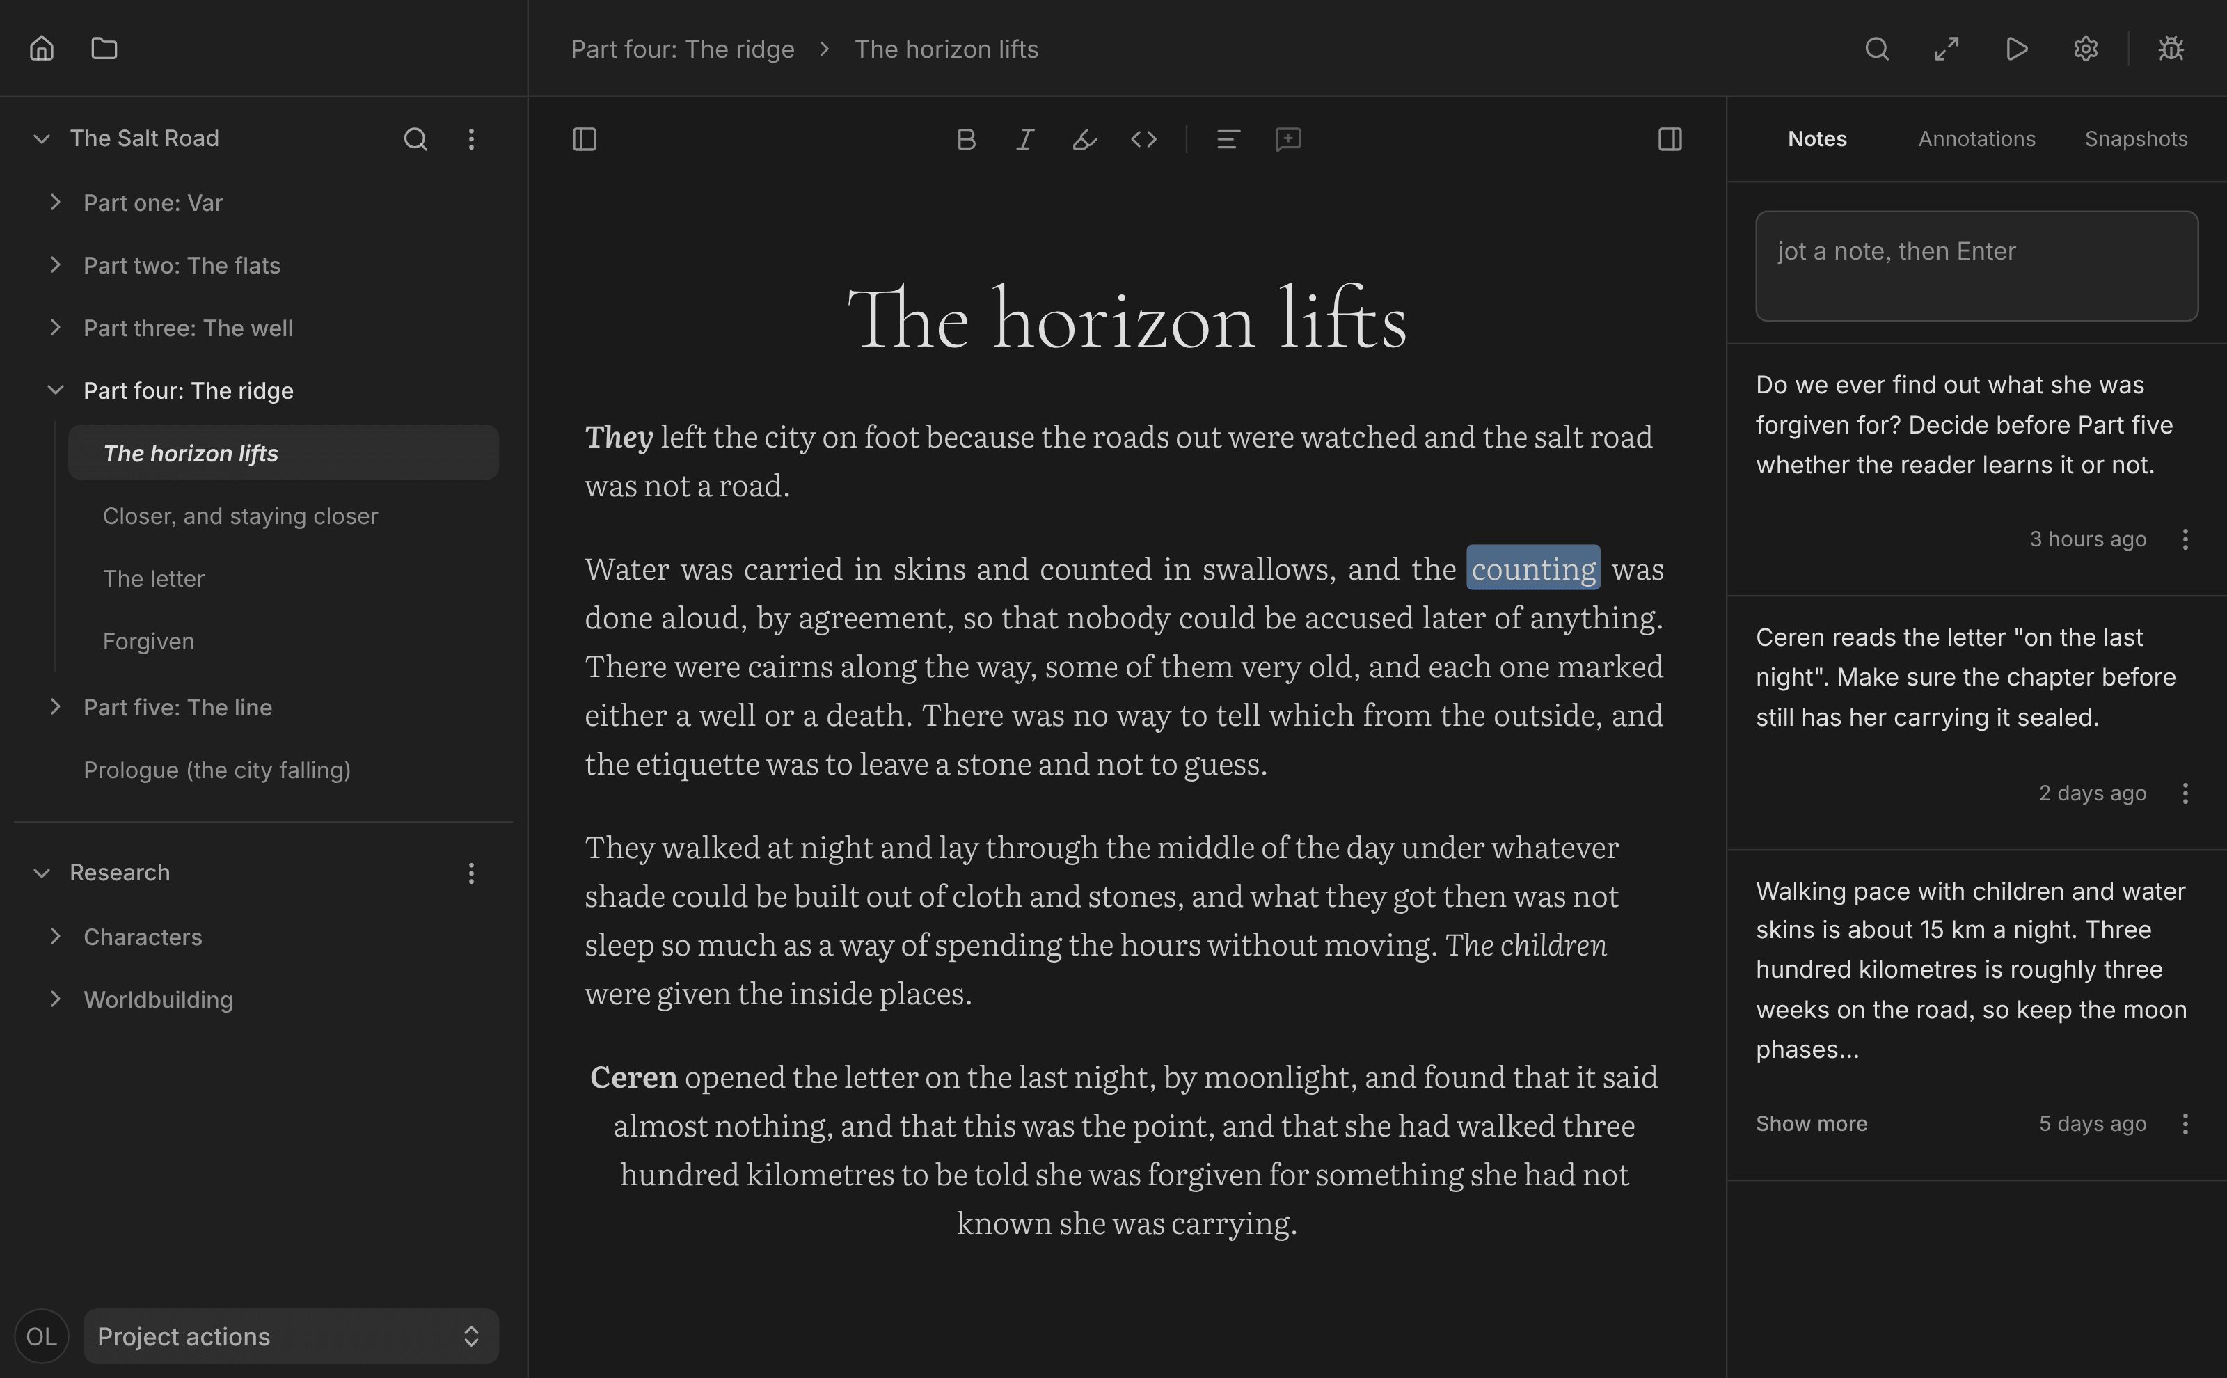Click the play icon in header
This screenshot has height=1378, width=2227.
[x=2017, y=48]
